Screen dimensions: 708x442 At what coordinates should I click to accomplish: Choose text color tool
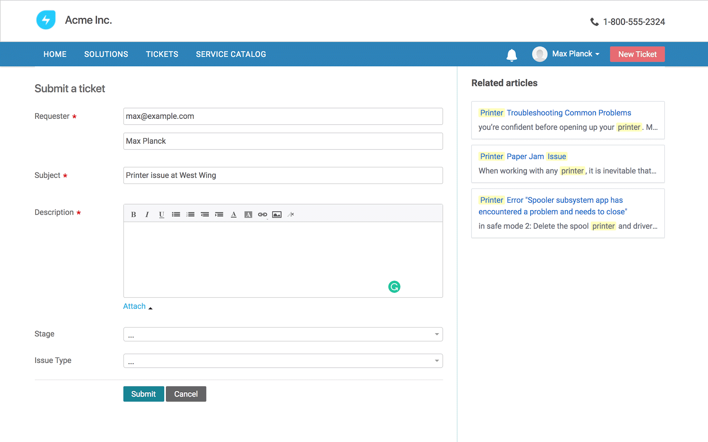234,214
